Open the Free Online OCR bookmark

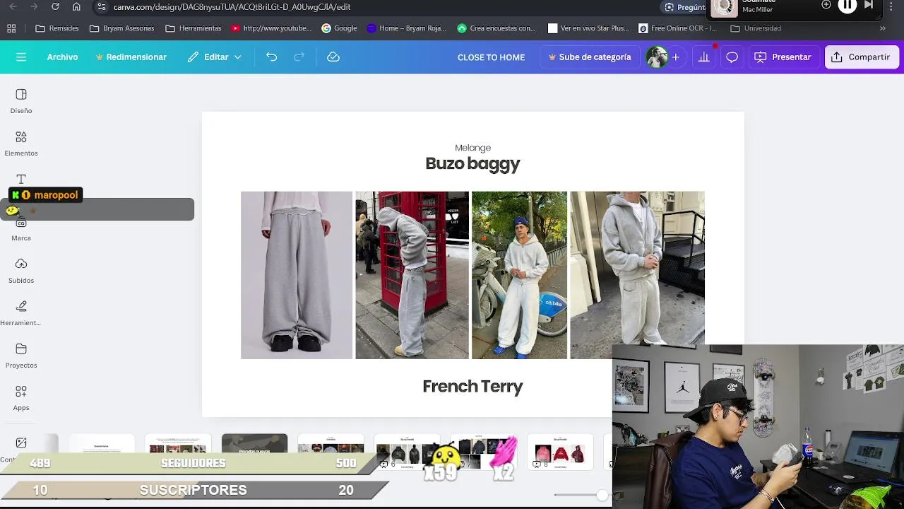677,28
